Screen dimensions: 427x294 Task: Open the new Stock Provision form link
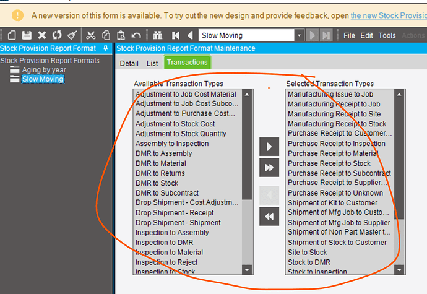389,15
